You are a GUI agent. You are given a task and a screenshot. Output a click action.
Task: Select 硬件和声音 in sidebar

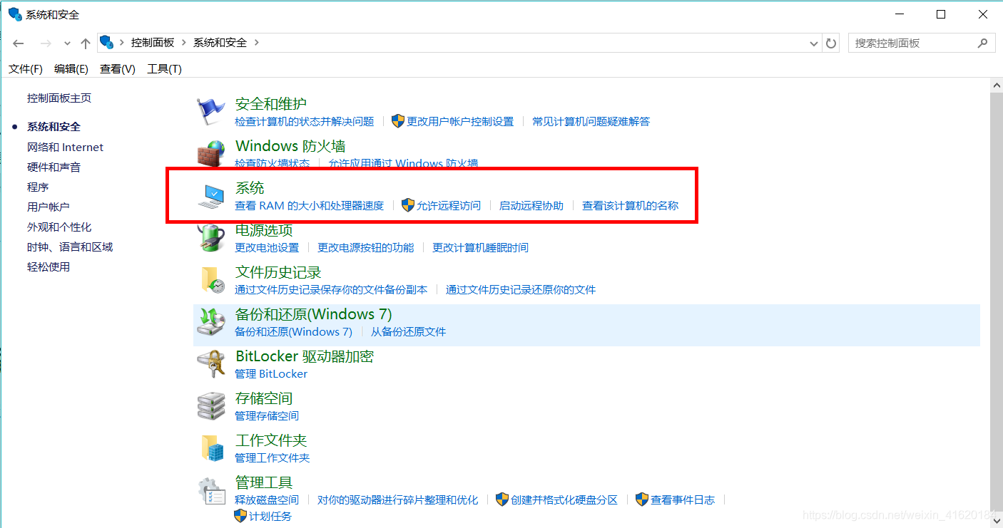pos(54,167)
